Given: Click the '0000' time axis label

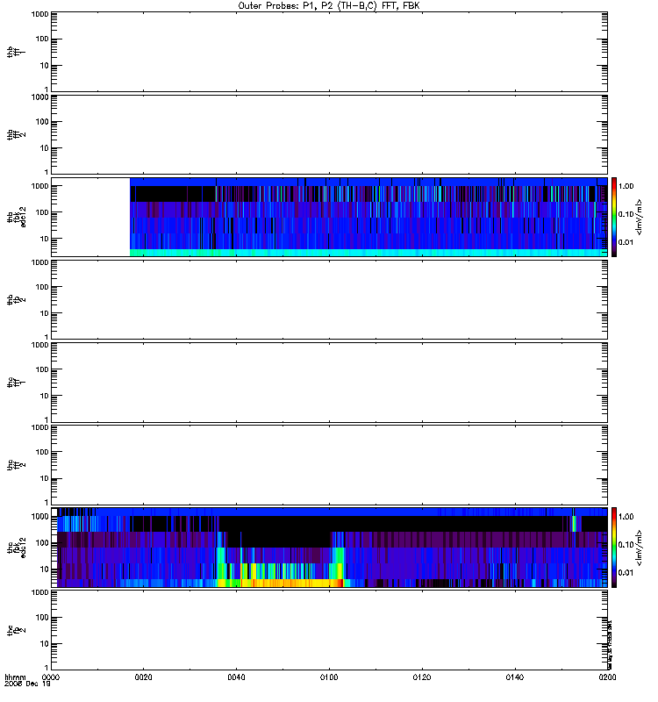Looking at the screenshot, I should coord(51,677).
